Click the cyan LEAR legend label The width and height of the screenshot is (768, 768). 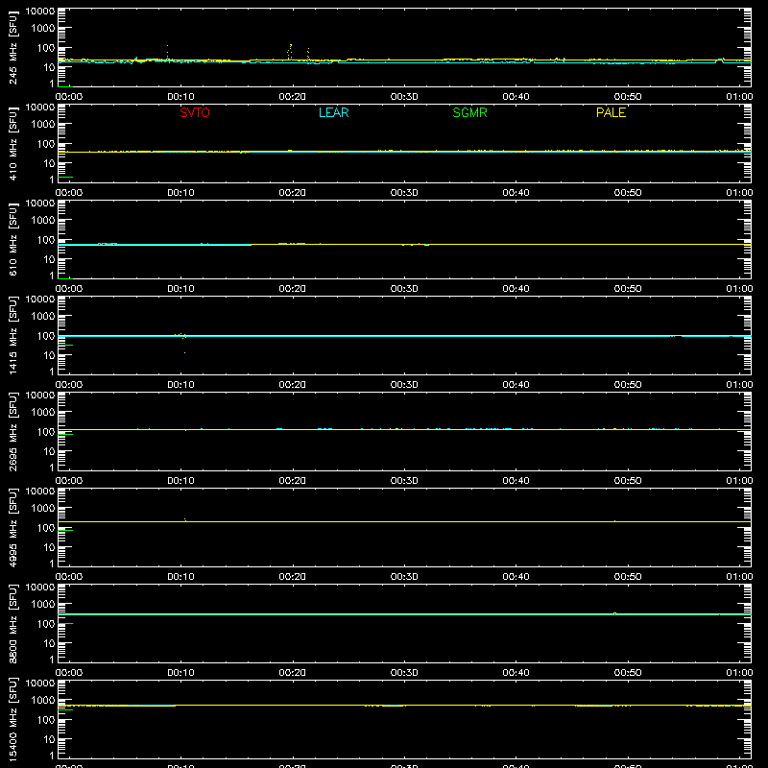tap(333, 112)
